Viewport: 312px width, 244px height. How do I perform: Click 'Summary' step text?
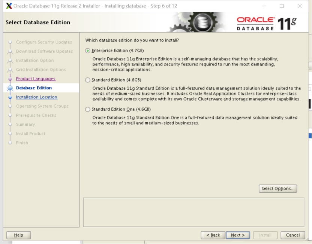(x=25, y=124)
